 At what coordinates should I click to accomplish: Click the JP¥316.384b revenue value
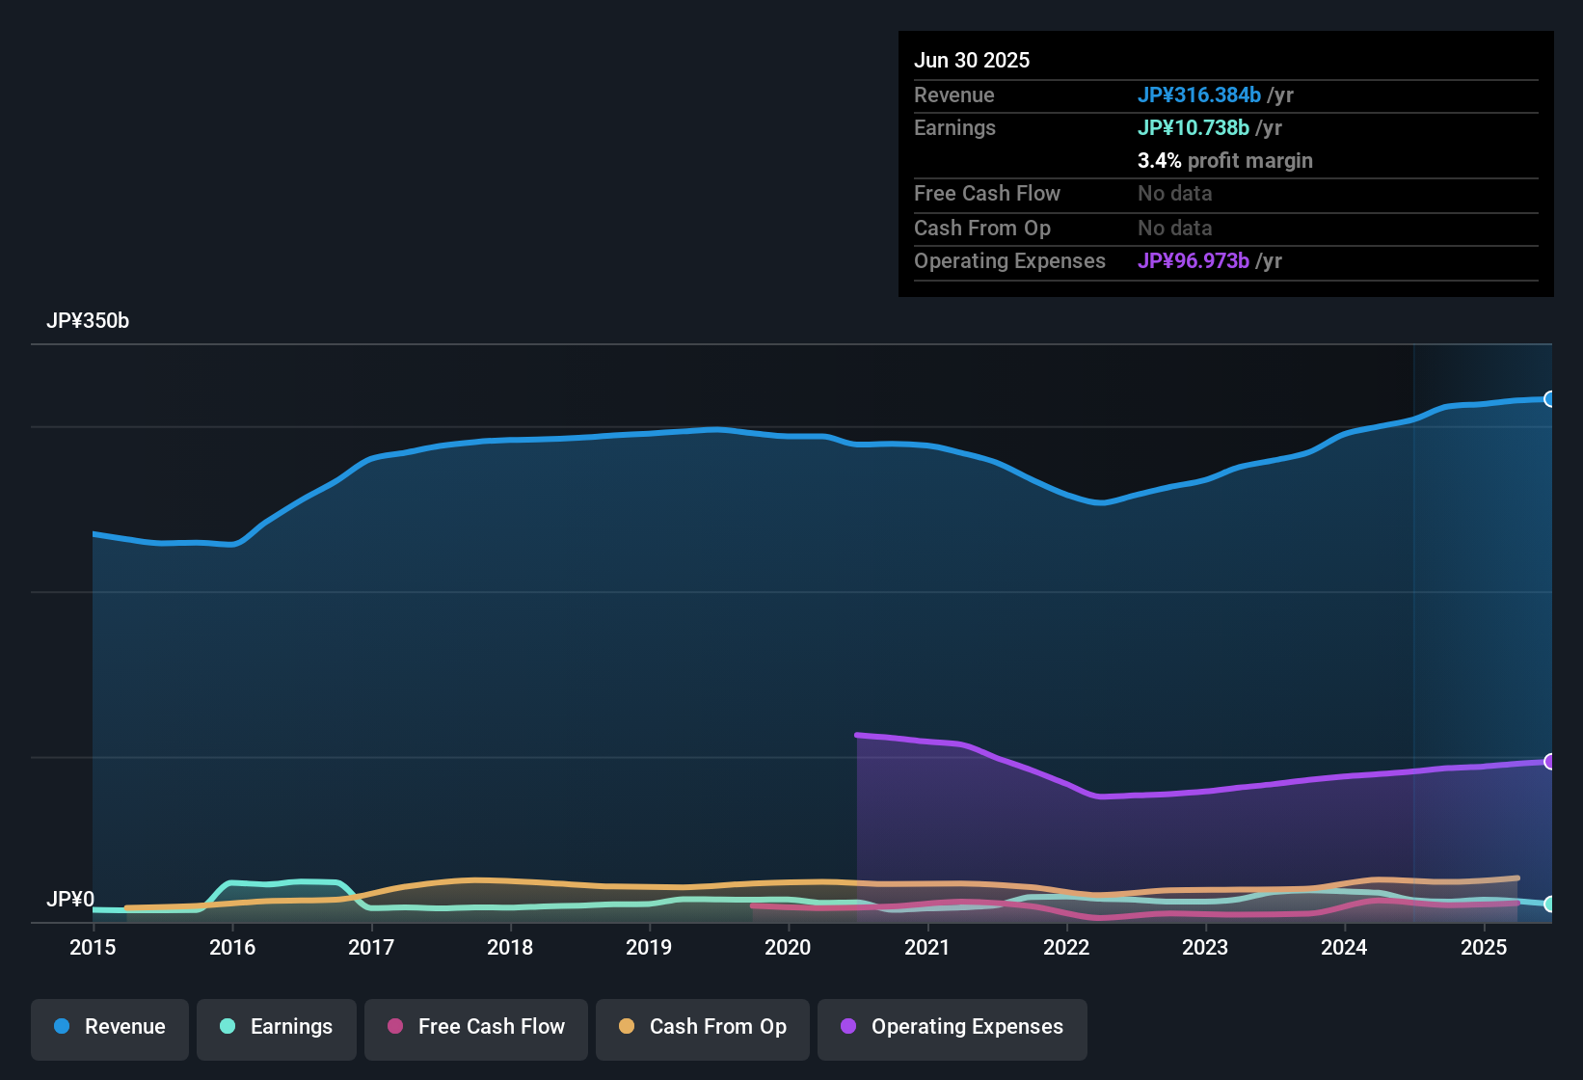click(1199, 95)
